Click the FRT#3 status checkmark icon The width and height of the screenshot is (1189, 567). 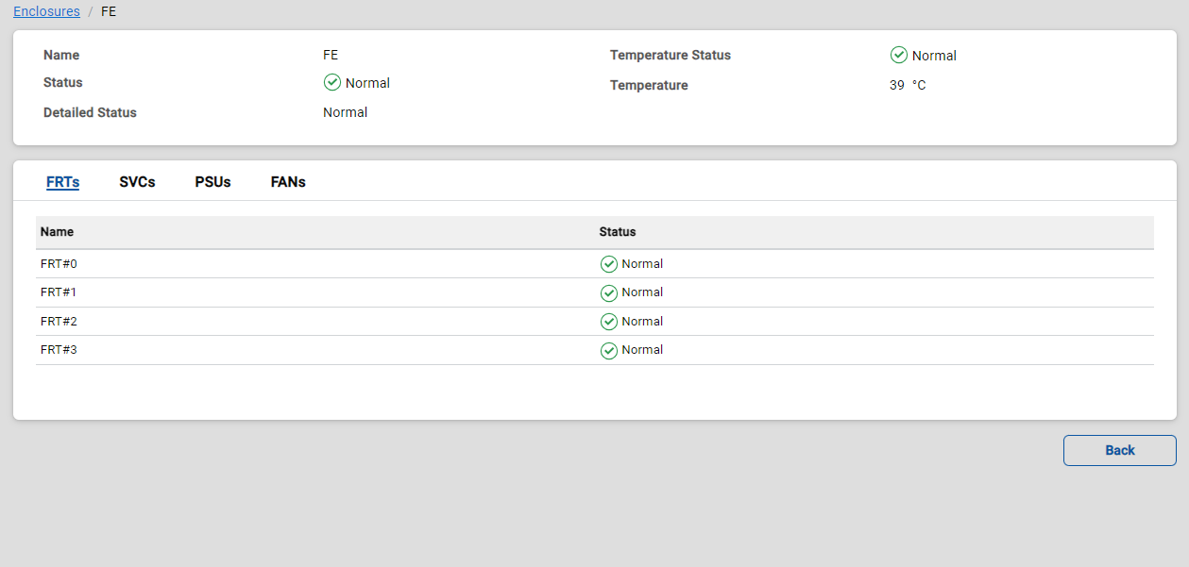[x=609, y=350]
